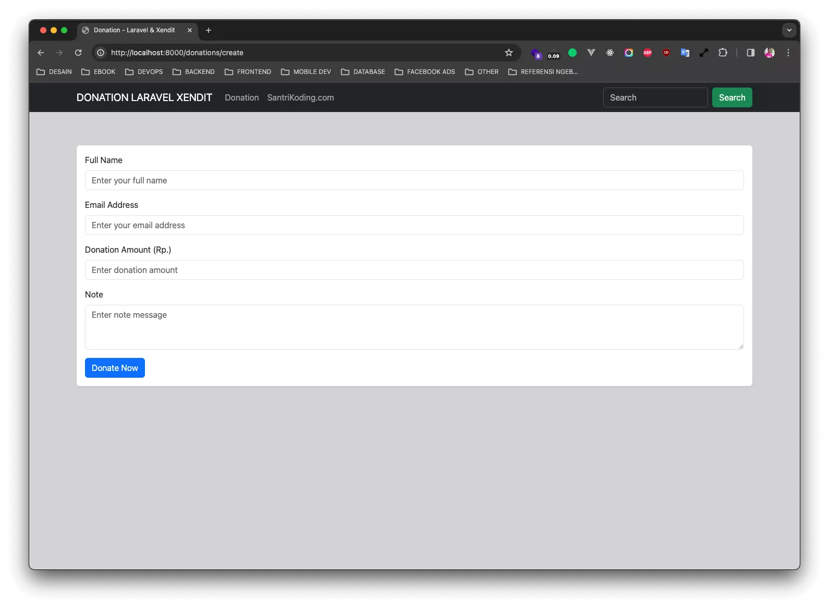Click the colorful ring extension icon
This screenshot has height=608, width=829.
point(629,53)
